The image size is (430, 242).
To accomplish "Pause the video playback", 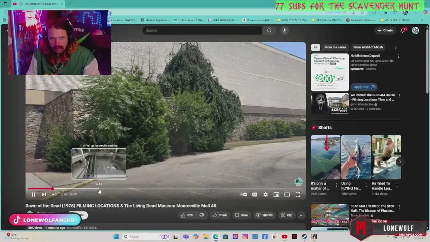I will tap(33, 194).
